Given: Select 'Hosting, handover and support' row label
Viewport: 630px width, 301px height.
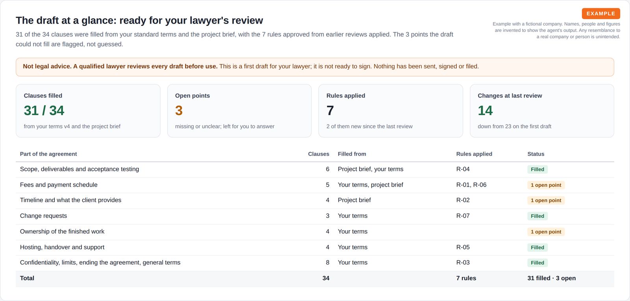Looking at the screenshot, I should [x=62, y=247].
